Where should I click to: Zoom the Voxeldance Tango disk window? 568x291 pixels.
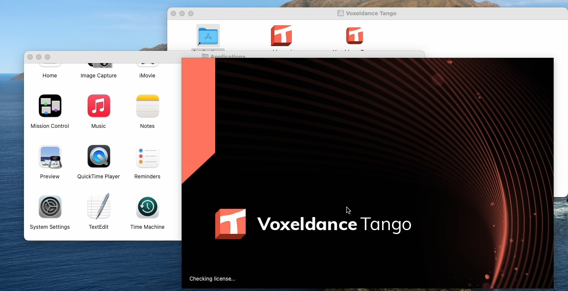pyautogui.click(x=191, y=13)
